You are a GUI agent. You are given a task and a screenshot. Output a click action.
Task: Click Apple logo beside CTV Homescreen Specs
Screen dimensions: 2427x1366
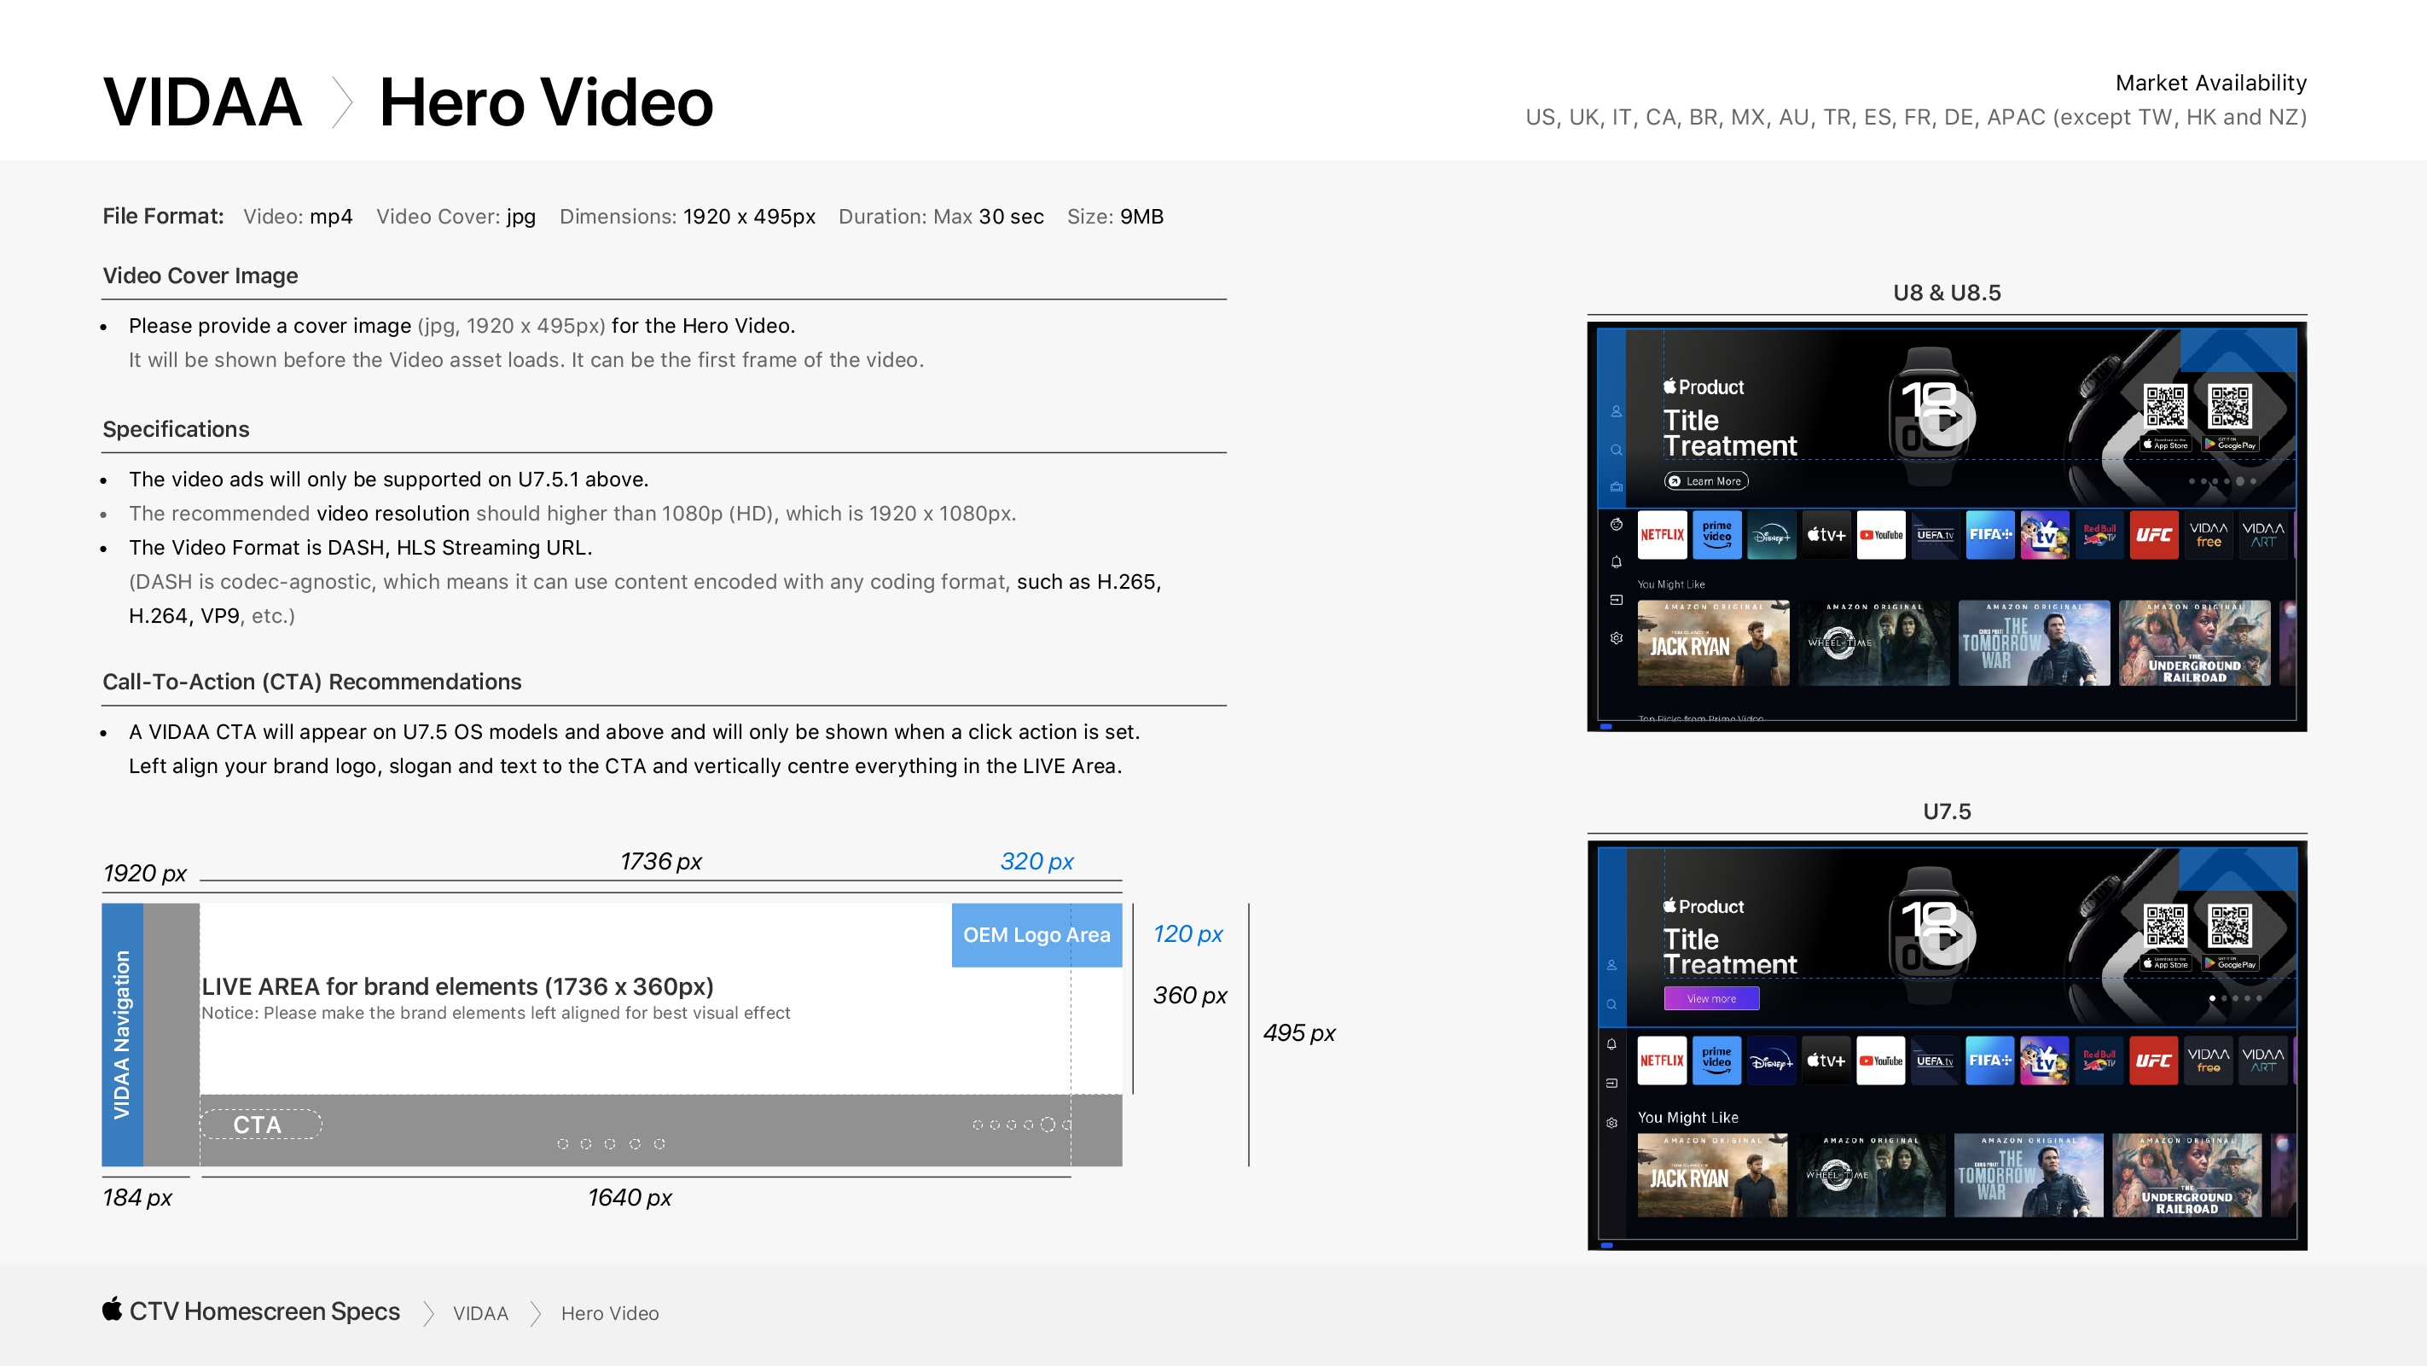coord(112,1310)
